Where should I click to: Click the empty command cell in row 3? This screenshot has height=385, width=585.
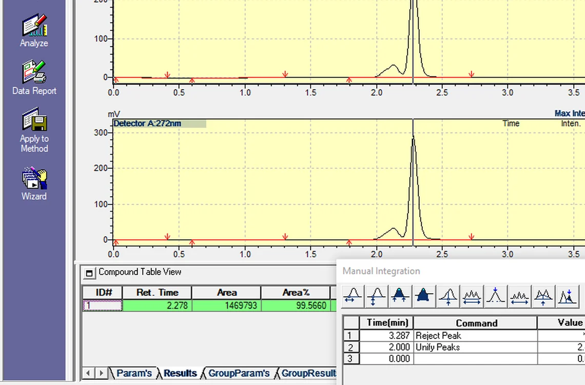click(x=475, y=358)
